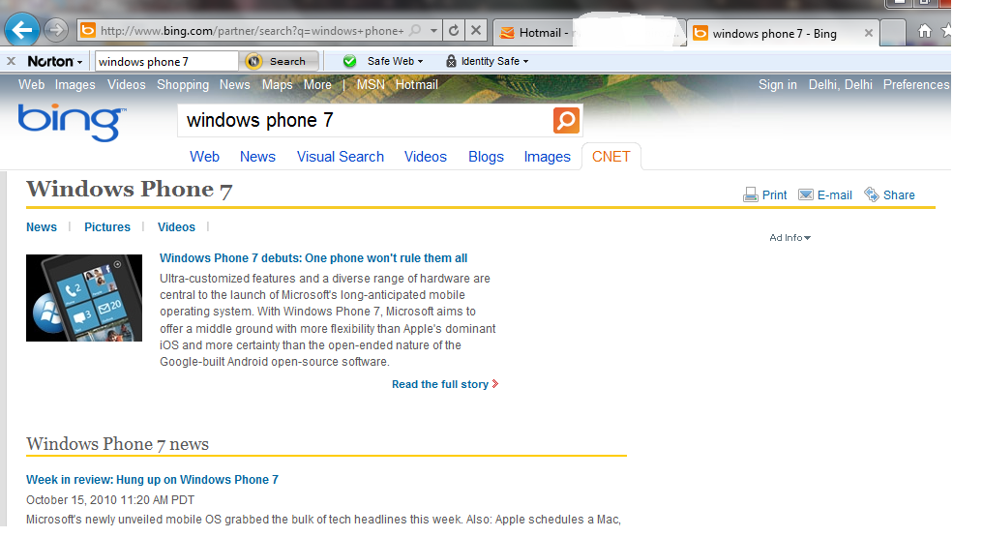Click the address bar search magnifier icon

point(415,30)
